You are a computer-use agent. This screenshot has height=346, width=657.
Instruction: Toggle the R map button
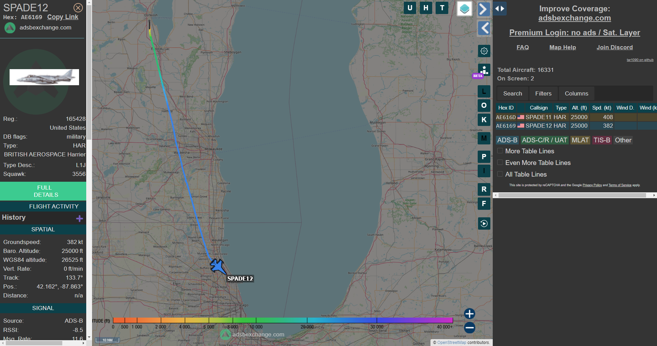click(484, 189)
